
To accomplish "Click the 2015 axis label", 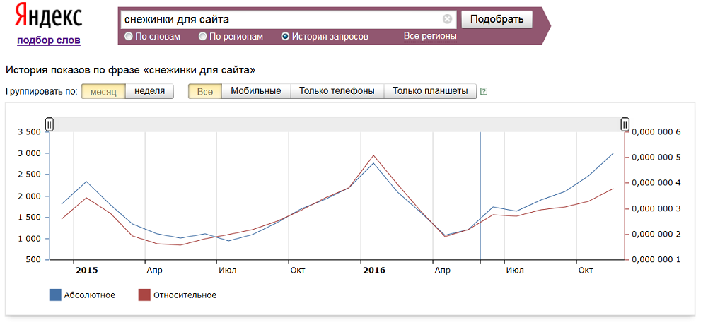I will [x=86, y=271].
